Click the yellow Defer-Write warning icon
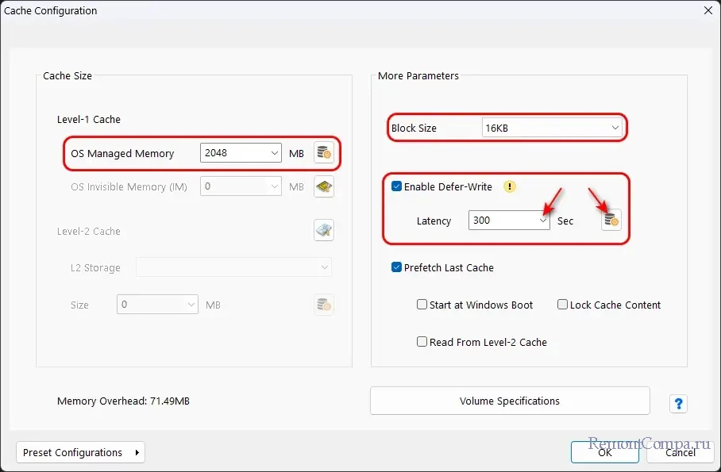The image size is (721, 472). tap(510, 187)
